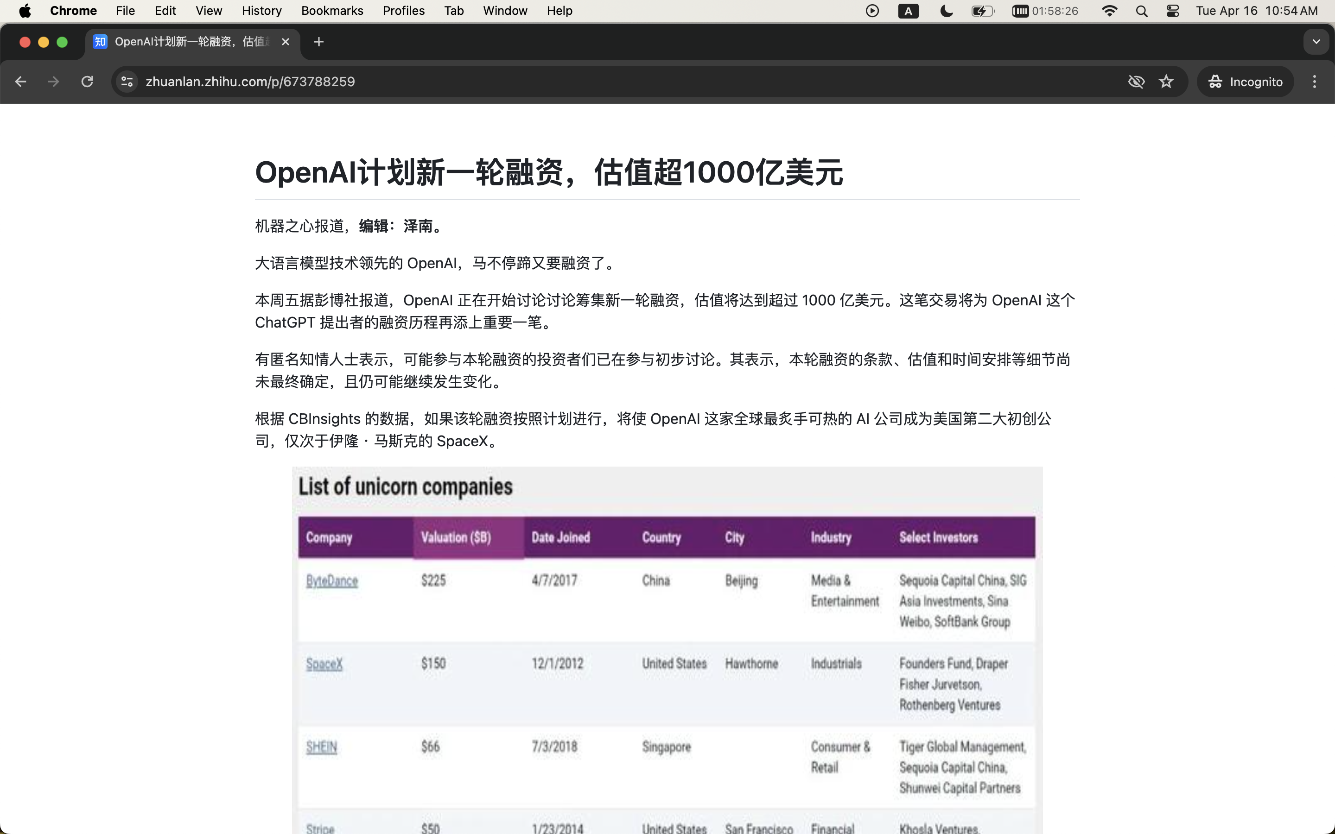
Task: View site information icon in address bar
Action: 127,82
